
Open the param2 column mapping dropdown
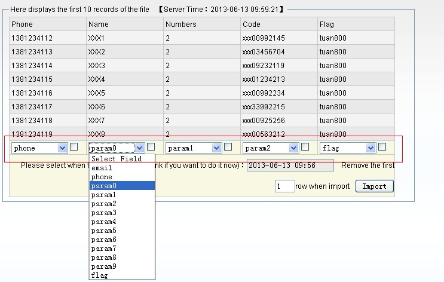coord(271,148)
